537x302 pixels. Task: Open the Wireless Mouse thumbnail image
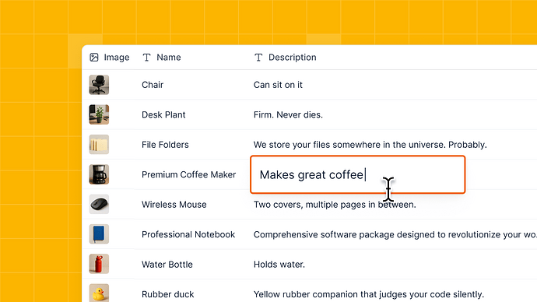(x=99, y=204)
